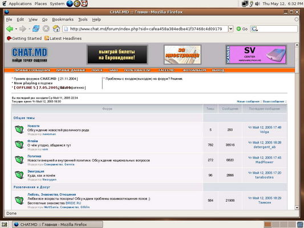This screenshot has width=304, height=228.
Task: Click the folder icon beside Флейм
Action: [x=19, y=145]
